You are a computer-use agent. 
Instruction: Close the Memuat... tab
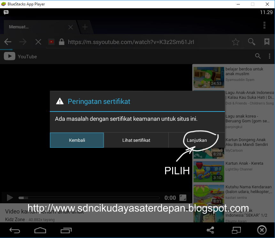click(71, 27)
